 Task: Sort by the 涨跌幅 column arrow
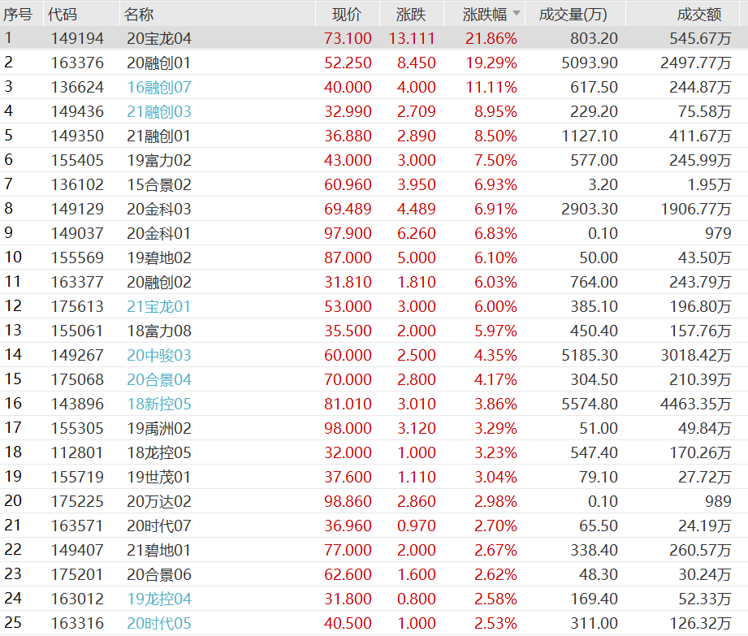click(517, 13)
